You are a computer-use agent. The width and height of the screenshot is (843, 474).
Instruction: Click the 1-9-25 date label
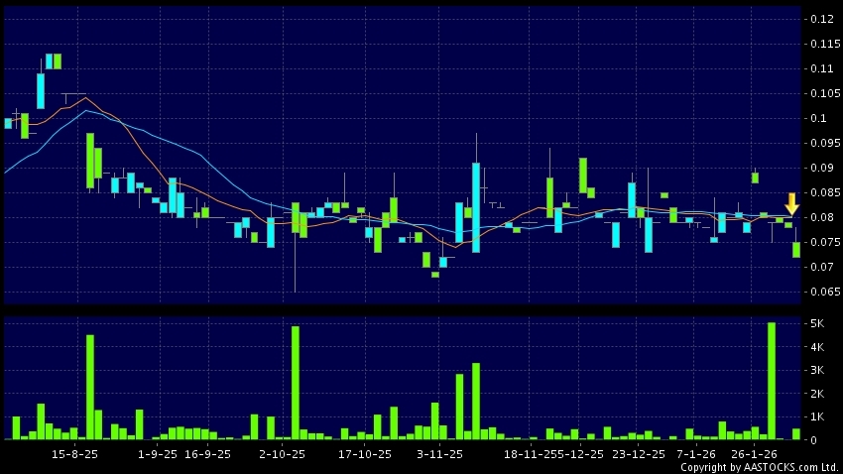158,453
